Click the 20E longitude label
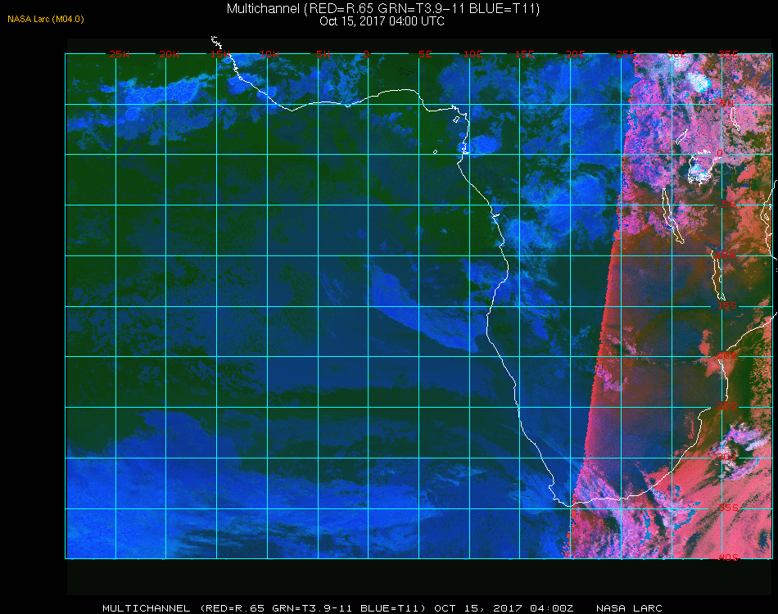The width and height of the screenshot is (778, 614). (x=575, y=54)
